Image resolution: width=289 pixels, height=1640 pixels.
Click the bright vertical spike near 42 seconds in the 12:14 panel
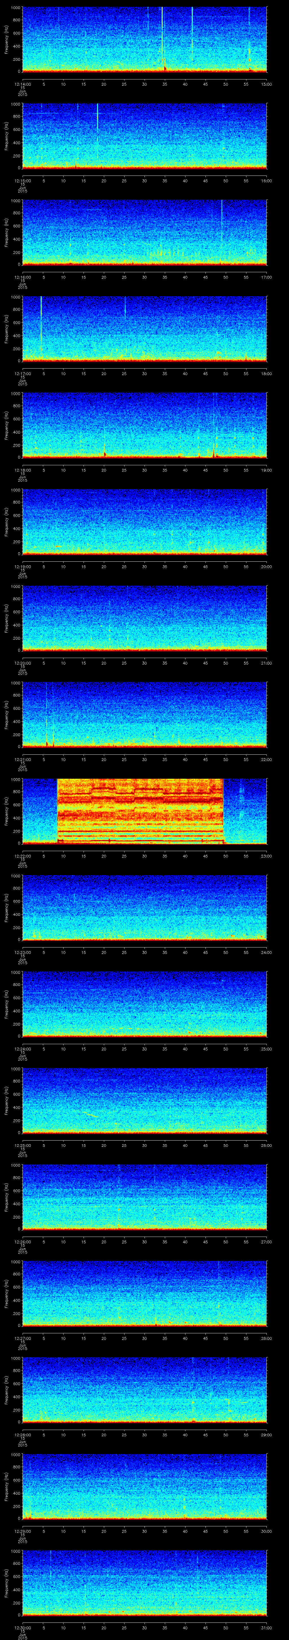click(192, 35)
